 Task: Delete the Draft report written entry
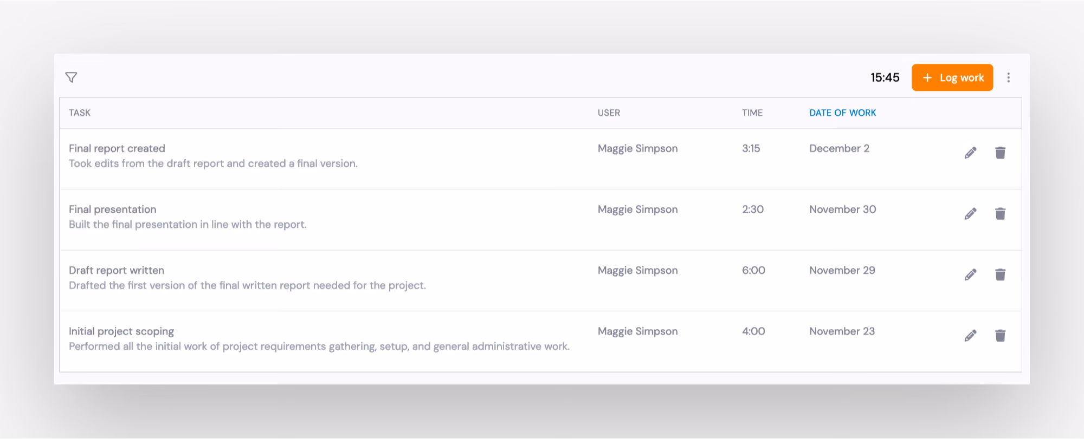[x=1001, y=274]
